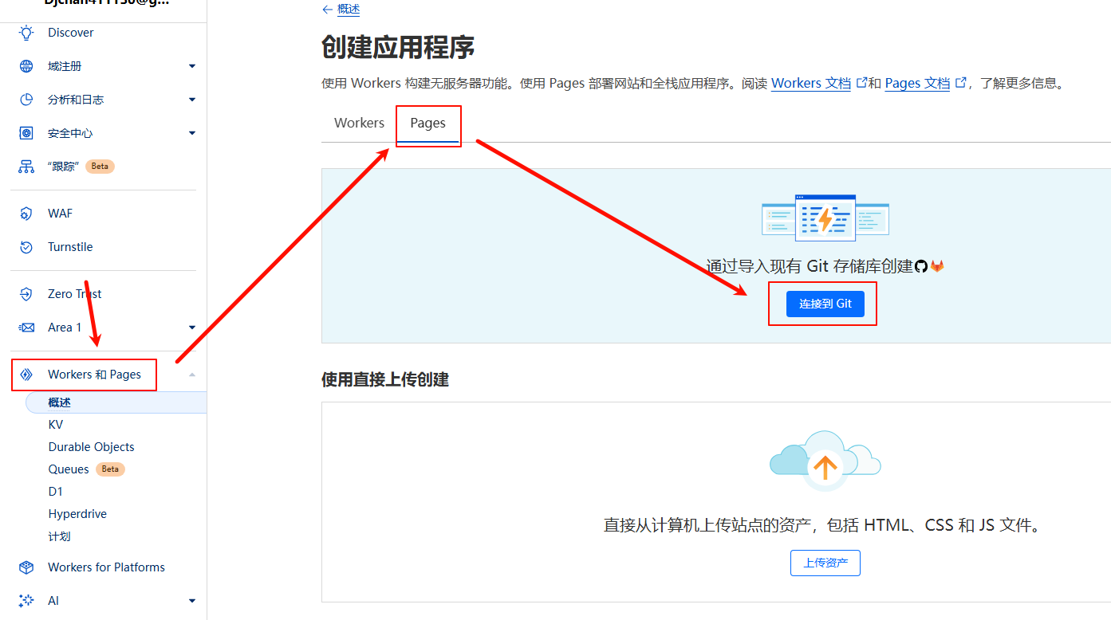Click the Turnstile icon
The image size is (1111, 620).
26,247
